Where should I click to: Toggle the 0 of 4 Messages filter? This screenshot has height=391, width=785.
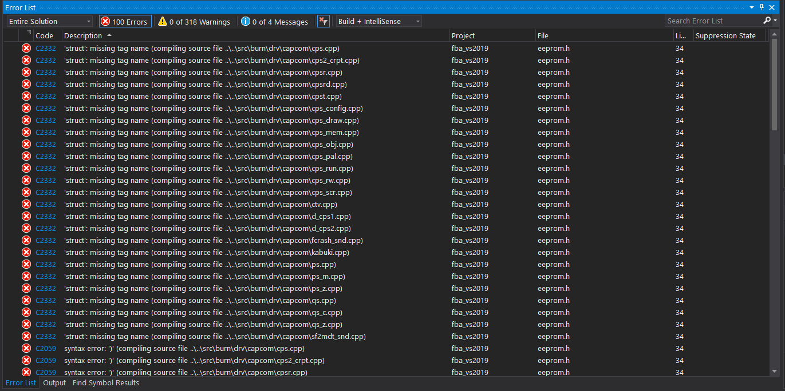coord(275,21)
